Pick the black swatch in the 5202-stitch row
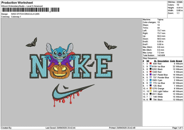The height and width of the screenshot is (130, 184). pyautogui.click(x=151, y=69)
